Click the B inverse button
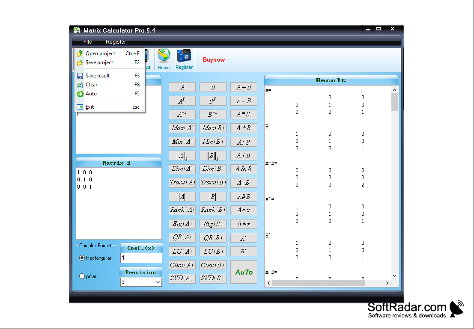The image size is (474, 329). pyautogui.click(x=213, y=114)
